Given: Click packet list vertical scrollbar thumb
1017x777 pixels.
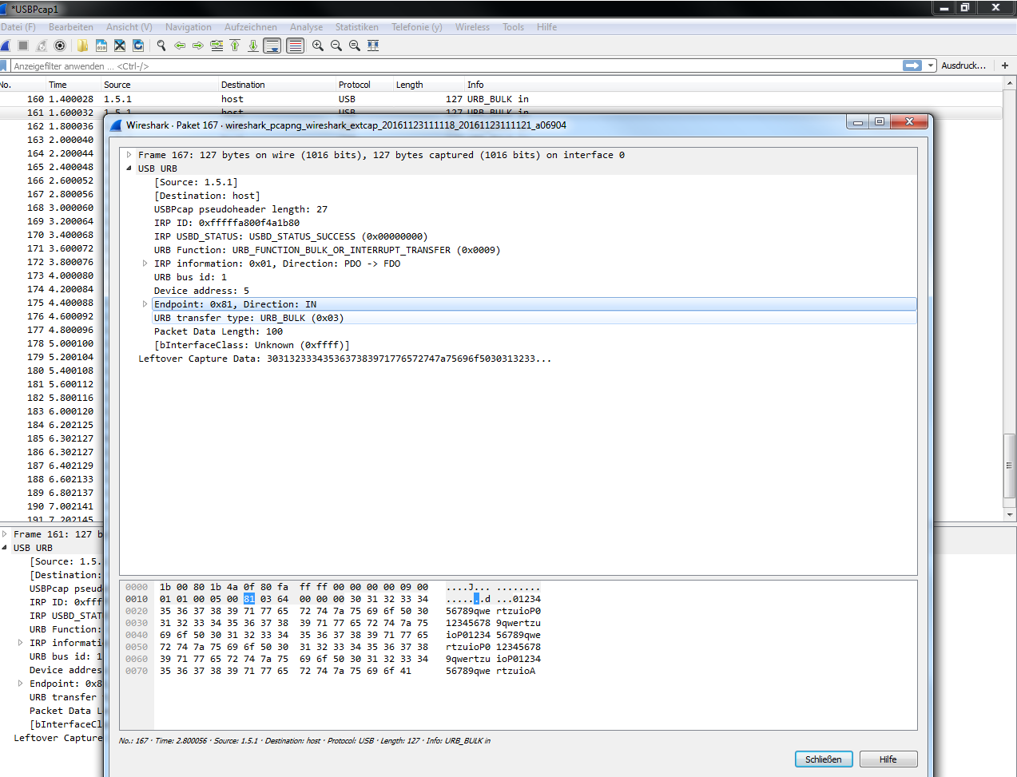Looking at the screenshot, I should pos(1010,465).
